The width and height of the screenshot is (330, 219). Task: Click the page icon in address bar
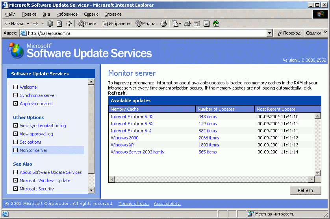click(23, 33)
